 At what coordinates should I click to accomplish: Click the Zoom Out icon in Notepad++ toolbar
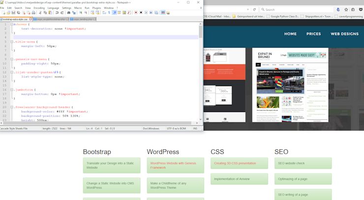(86, 13)
